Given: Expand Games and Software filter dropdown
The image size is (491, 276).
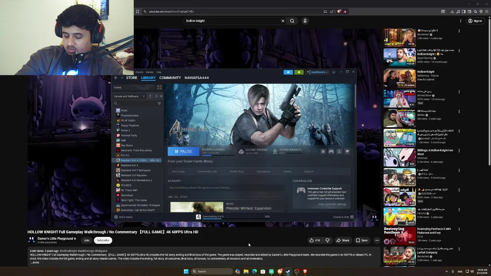Looking at the screenshot, I should point(129,96).
